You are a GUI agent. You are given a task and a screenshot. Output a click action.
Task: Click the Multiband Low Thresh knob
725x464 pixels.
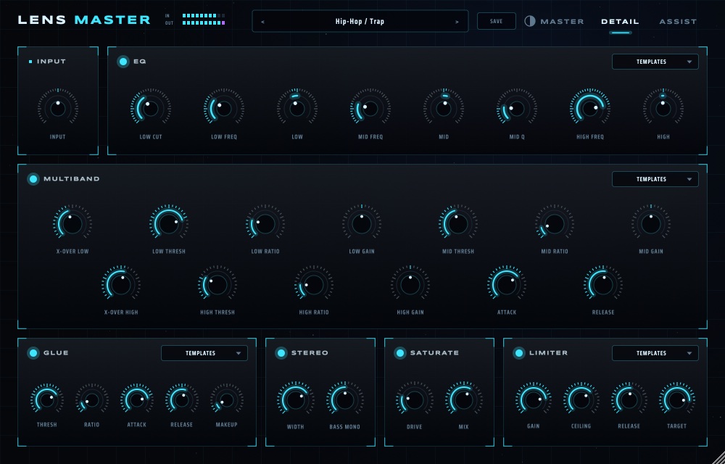[169, 224]
